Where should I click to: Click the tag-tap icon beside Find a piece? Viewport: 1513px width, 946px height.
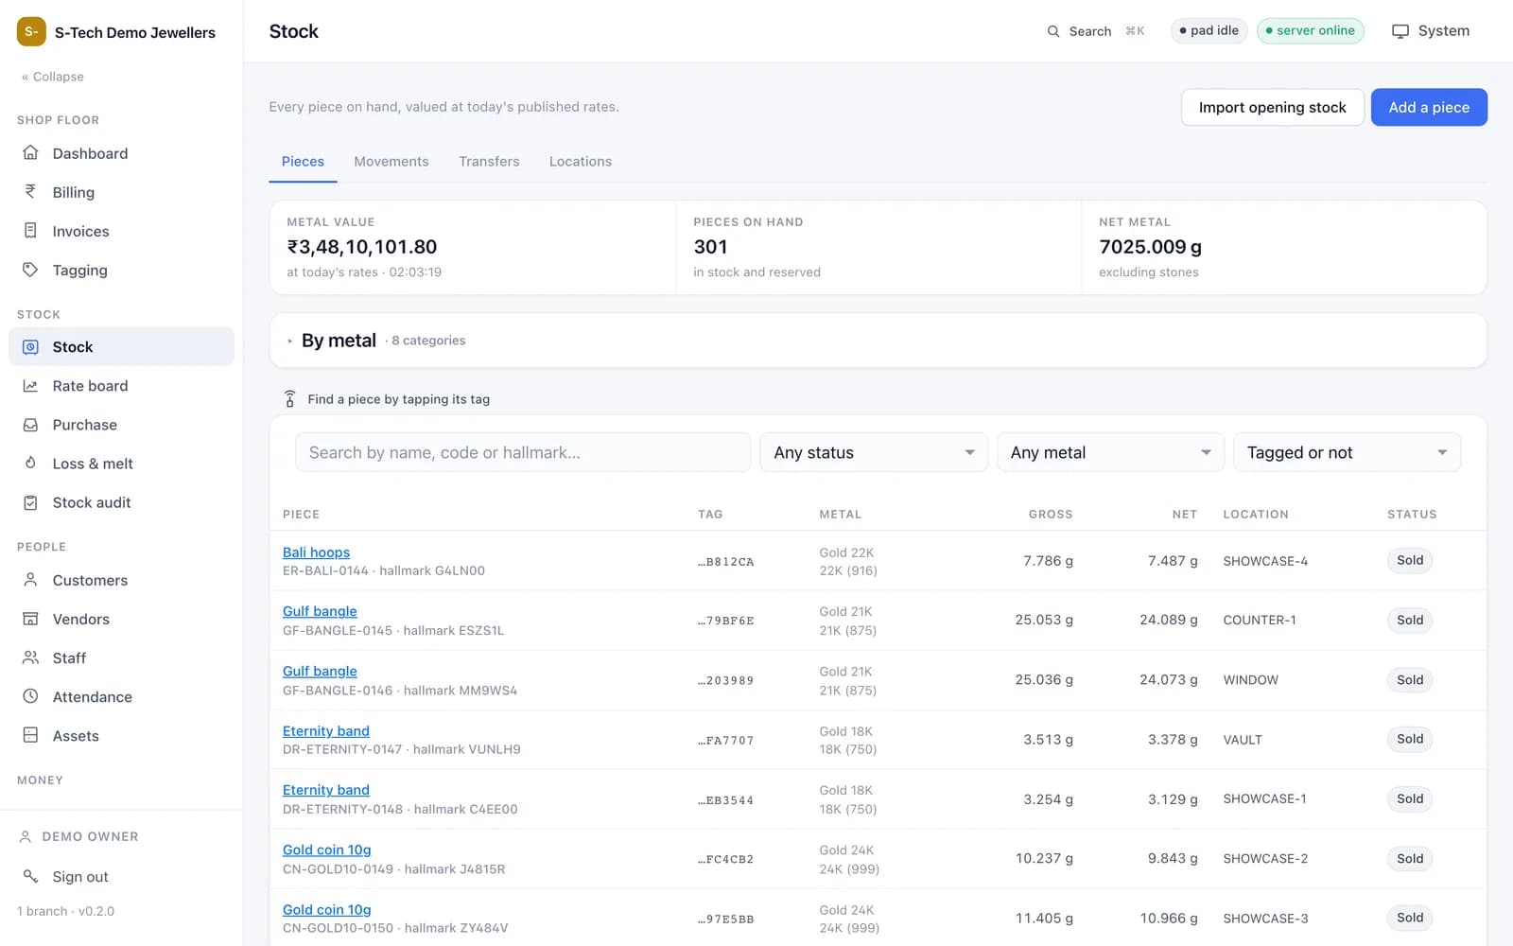[289, 399]
